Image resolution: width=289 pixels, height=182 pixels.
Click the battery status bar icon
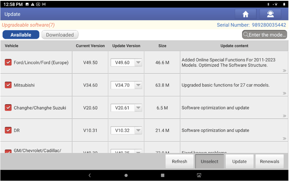(284, 4)
